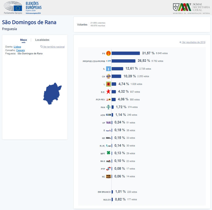212x210 pixels.
Task: Click the PS results bar
Action: point(126,53)
